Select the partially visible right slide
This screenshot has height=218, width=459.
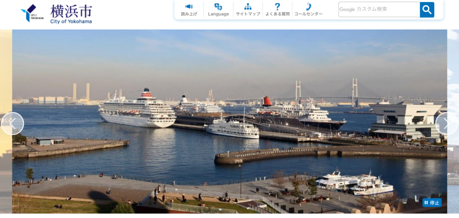[x=453, y=121]
